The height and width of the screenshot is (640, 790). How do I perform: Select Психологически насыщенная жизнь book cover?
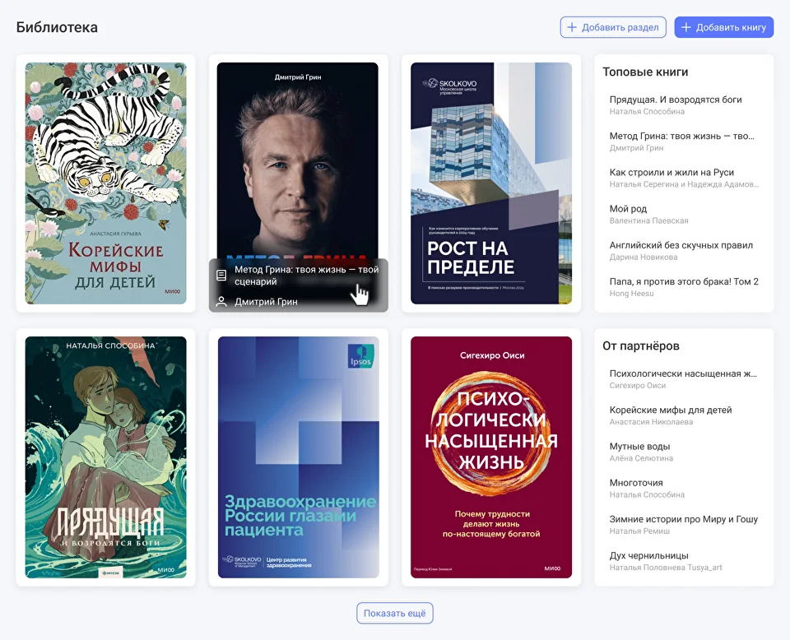point(490,457)
